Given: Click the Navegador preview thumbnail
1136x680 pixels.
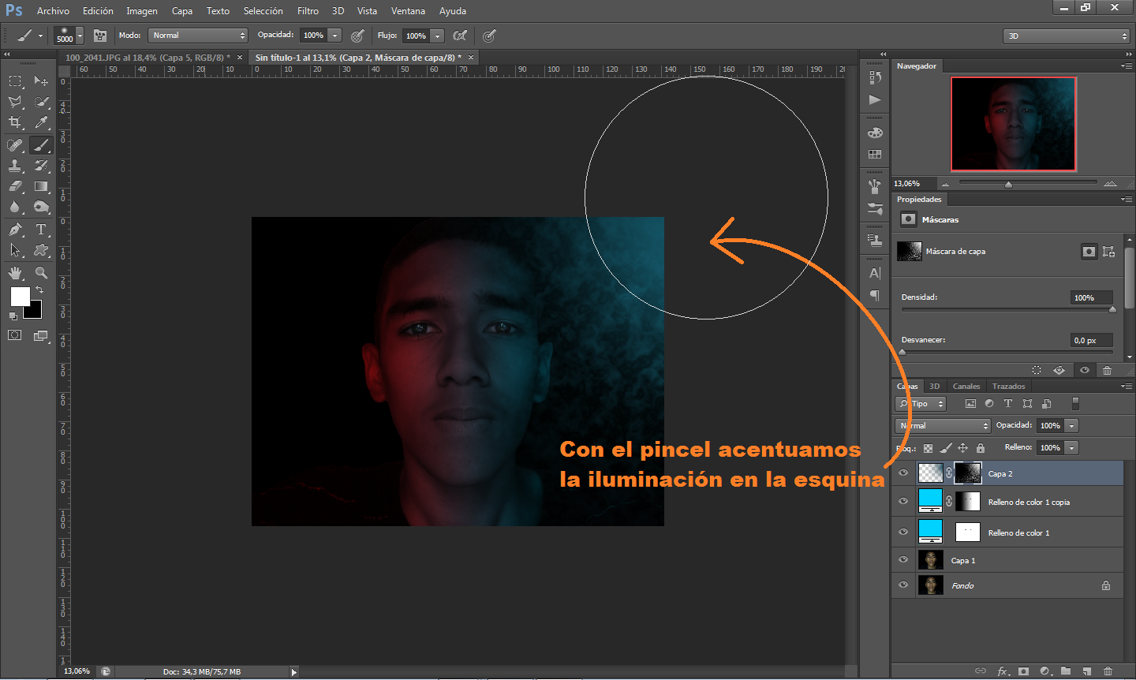Looking at the screenshot, I should point(1014,124).
